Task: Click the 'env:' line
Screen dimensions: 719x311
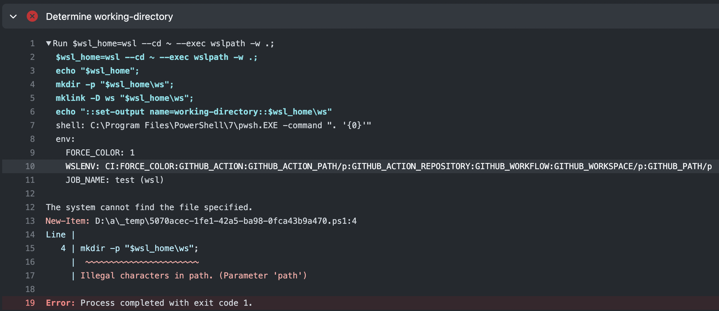Action: (x=65, y=139)
